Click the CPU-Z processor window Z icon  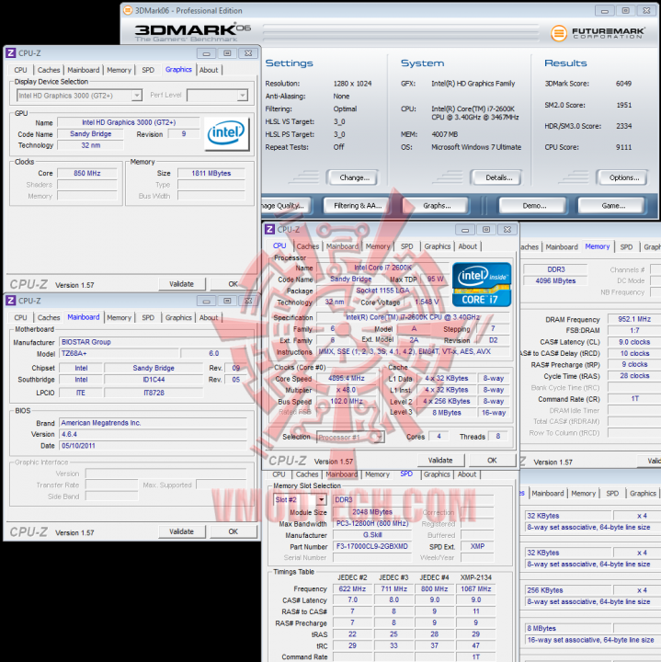click(269, 229)
